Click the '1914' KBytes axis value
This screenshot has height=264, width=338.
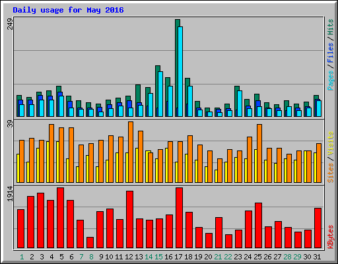tap(10, 193)
